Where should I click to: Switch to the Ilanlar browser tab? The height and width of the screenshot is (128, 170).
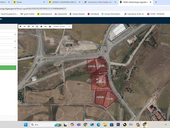(x=29, y=2)
